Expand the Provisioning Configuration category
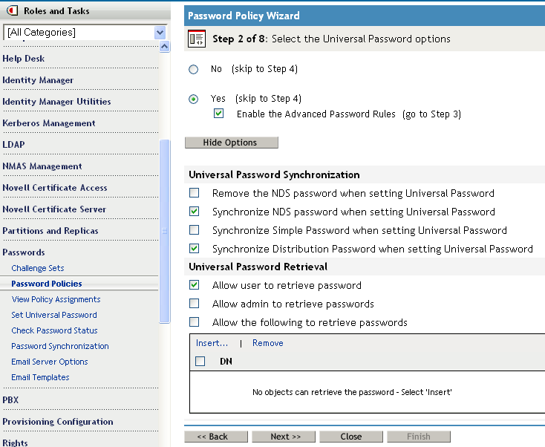 [x=58, y=422]
